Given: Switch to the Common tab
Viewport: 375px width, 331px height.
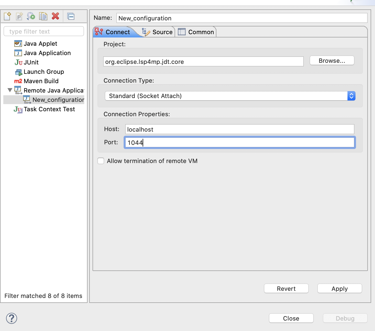Looking at the screenshot, I should point(197,32).
